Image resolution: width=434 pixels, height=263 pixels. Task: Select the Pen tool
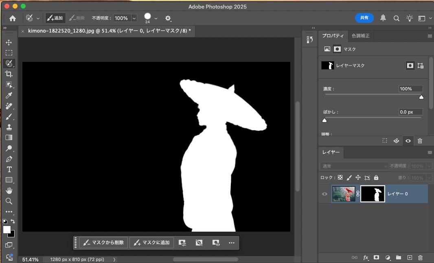tap(9, 159)
